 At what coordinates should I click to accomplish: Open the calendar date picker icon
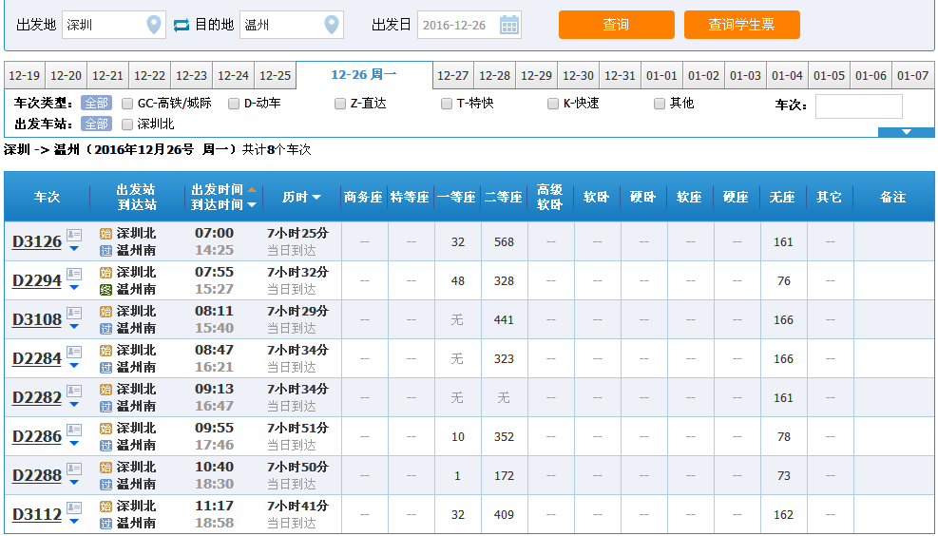(x=509, y=25)
